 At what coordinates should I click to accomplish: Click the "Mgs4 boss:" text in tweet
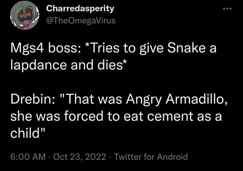[46, 48]
